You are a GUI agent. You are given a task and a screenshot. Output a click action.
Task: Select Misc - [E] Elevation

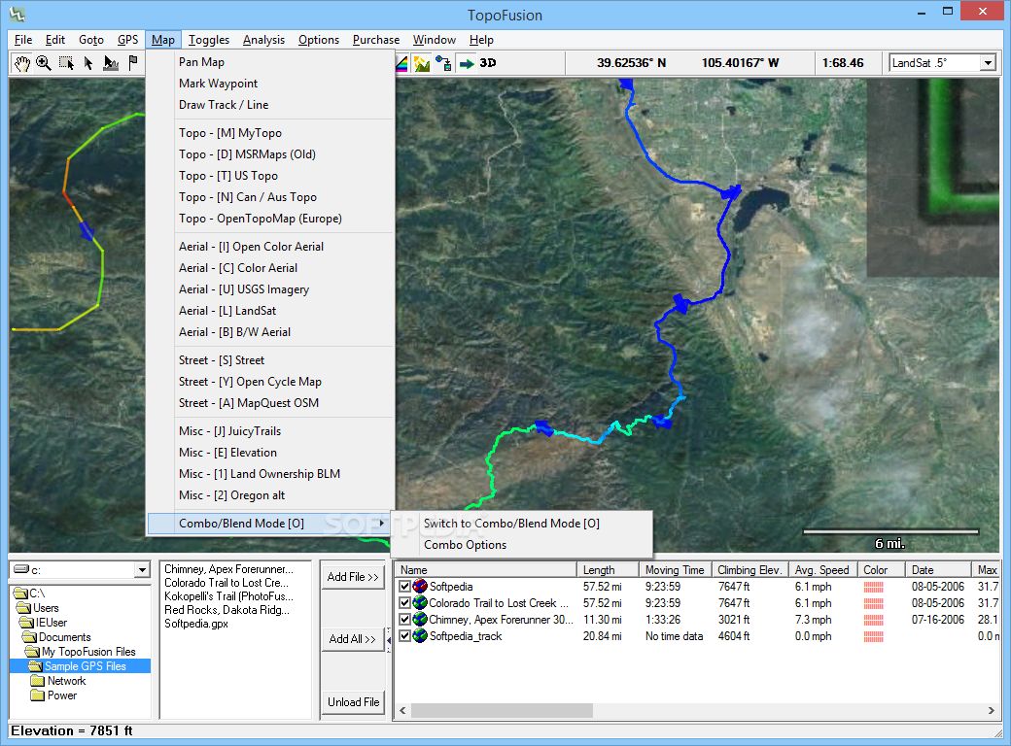[227, 453]
